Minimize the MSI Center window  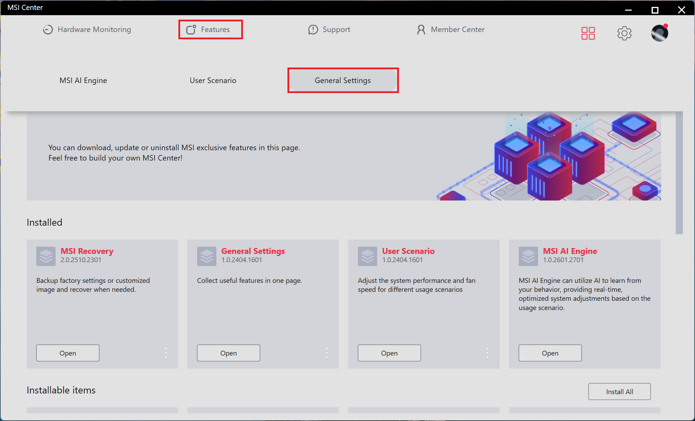pos(628,10)
